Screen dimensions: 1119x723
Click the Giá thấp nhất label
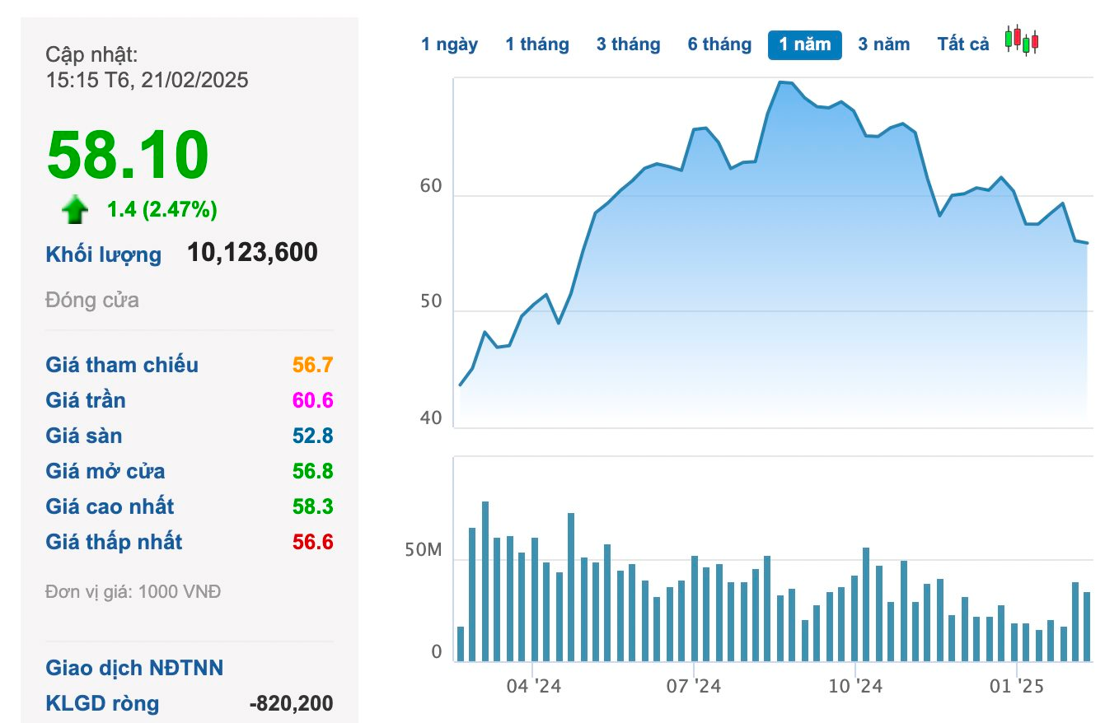point(114,542)
